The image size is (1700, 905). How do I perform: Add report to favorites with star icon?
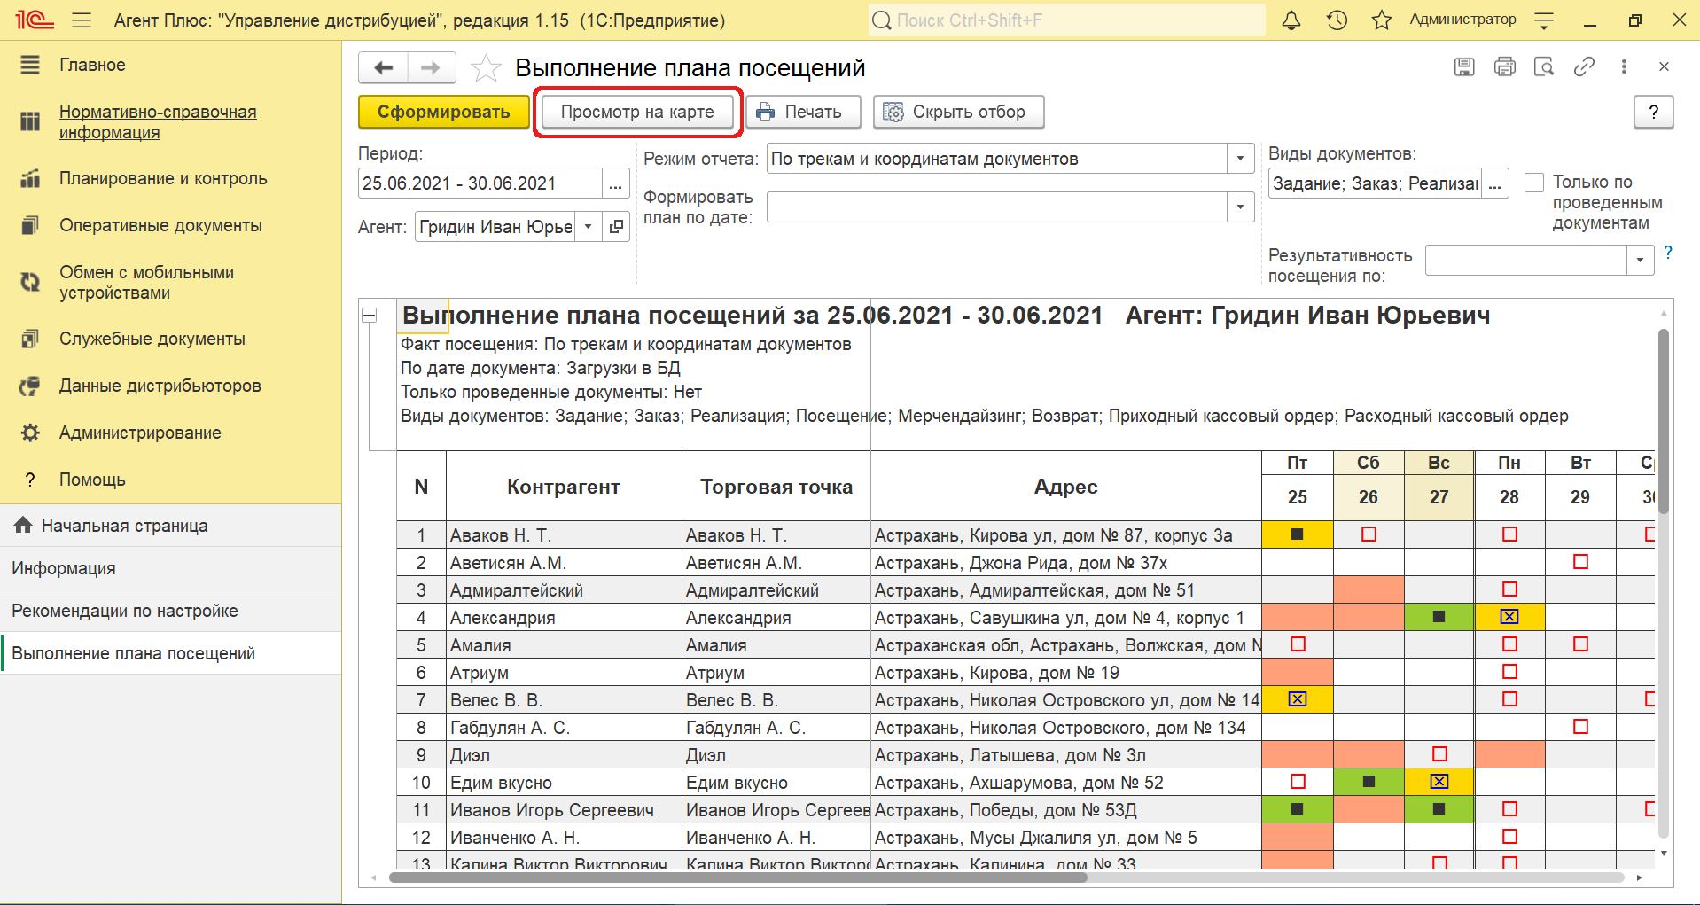486,67
